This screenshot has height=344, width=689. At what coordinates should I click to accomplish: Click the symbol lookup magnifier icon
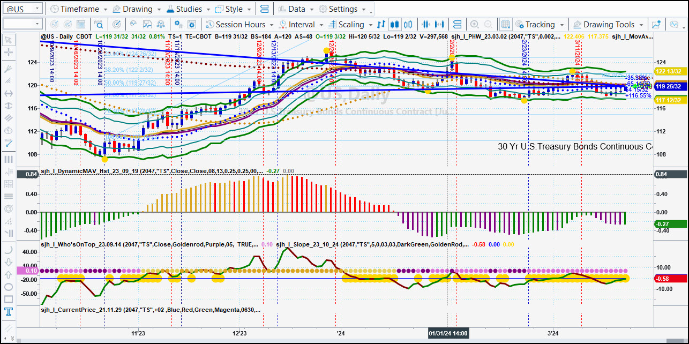pyautogui.click(x=100, y=25)
